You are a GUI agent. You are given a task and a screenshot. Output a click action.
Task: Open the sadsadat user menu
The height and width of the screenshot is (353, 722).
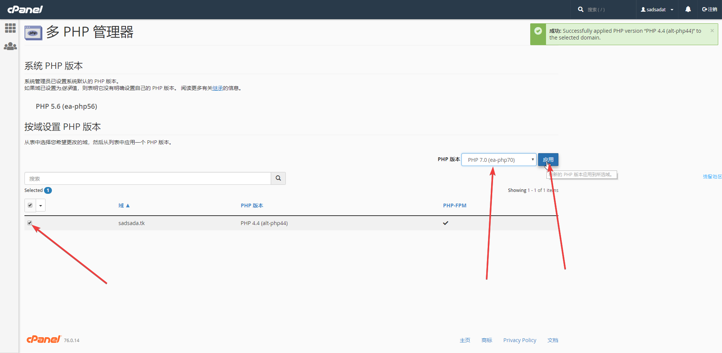click(657, 10)
